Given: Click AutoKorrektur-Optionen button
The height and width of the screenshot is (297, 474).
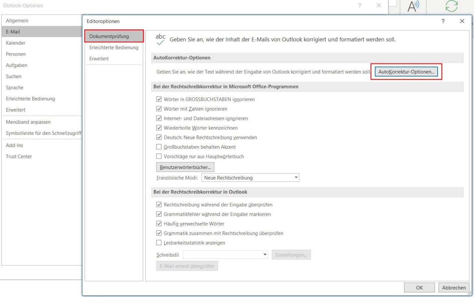Looking at the screenshot, I should 406,72.
